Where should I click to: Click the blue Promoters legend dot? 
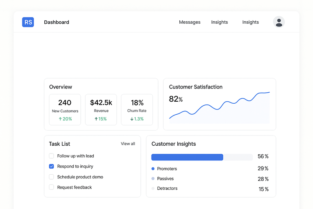click(x=153, y=169)
